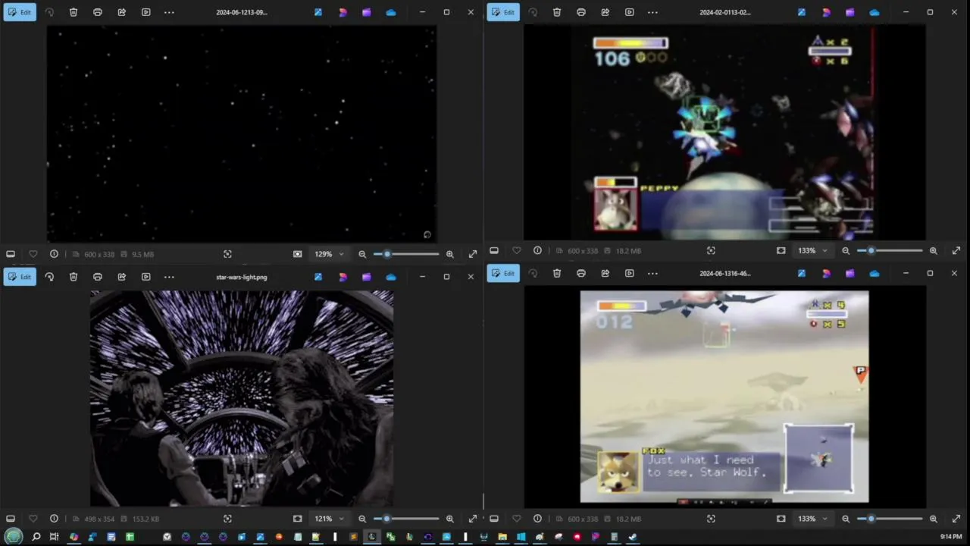Click the 9:14 PM taskbar clock
The width and height of the screenshot is (970, 546).
(x=951, y=537)
